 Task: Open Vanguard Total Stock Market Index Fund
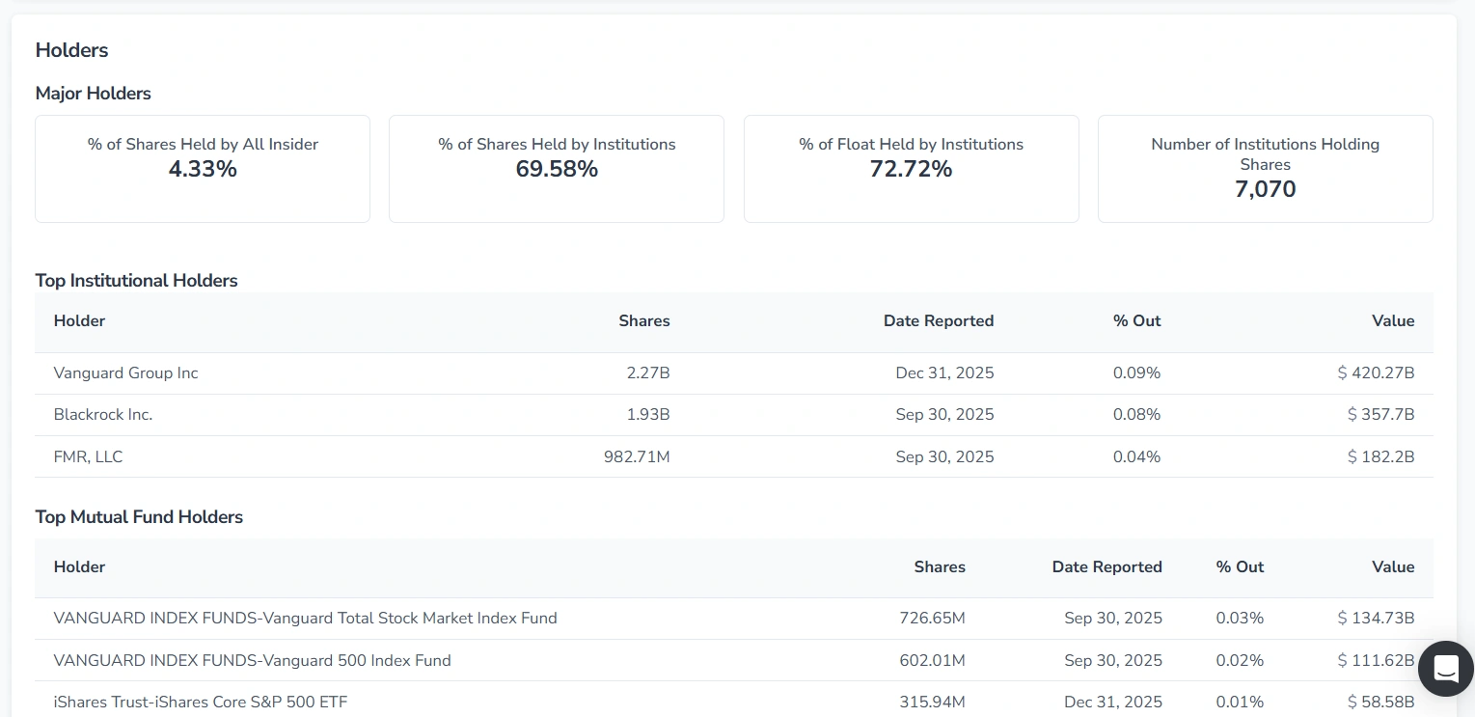(x=306, y=618)
